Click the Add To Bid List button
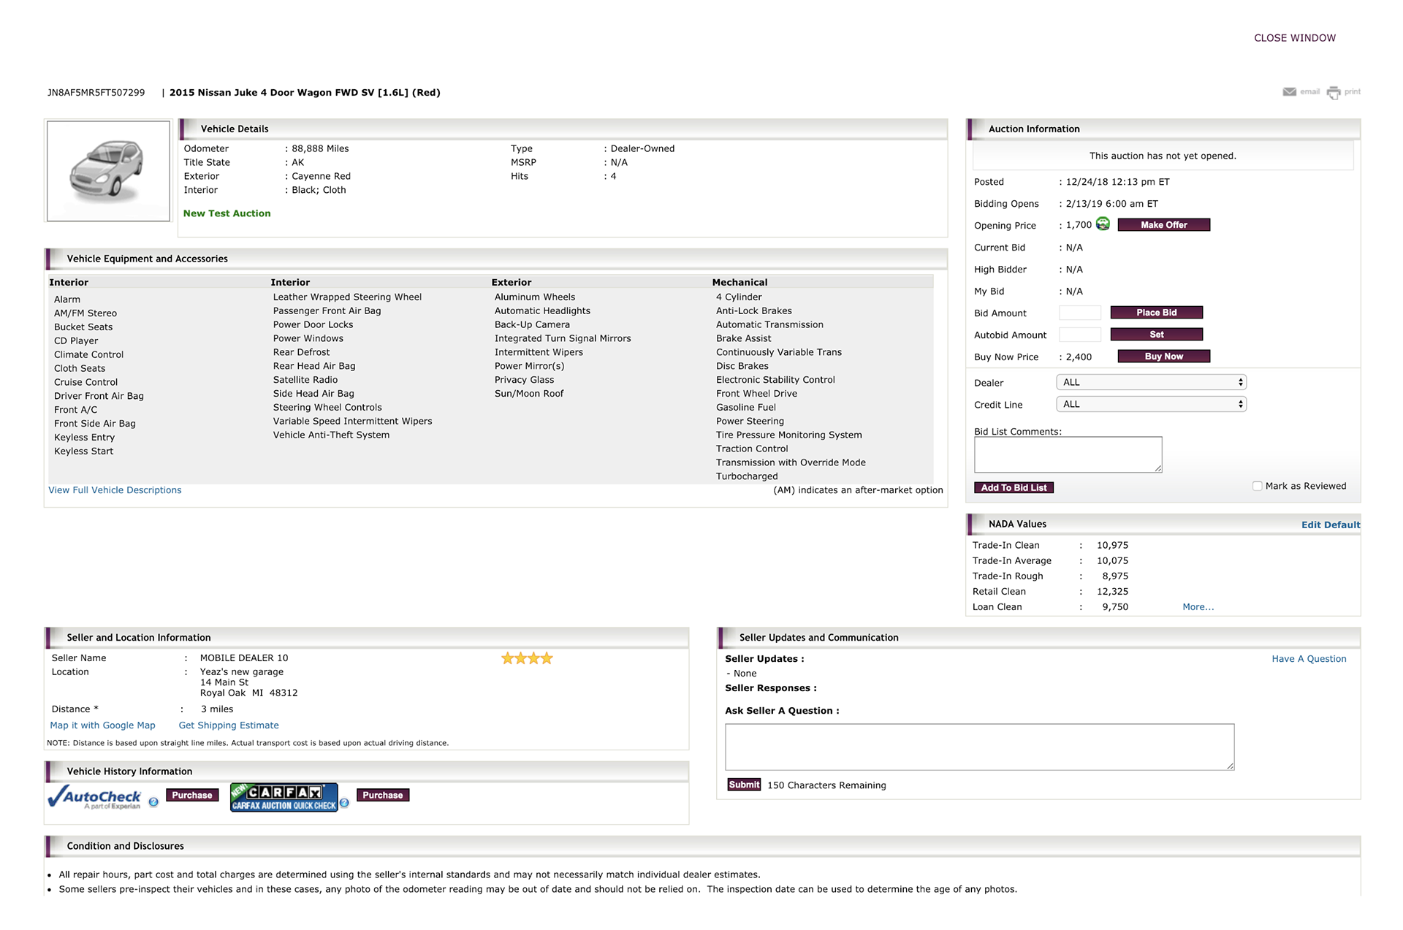This screenshot has height=930, width=1403. coord(1014,487)
